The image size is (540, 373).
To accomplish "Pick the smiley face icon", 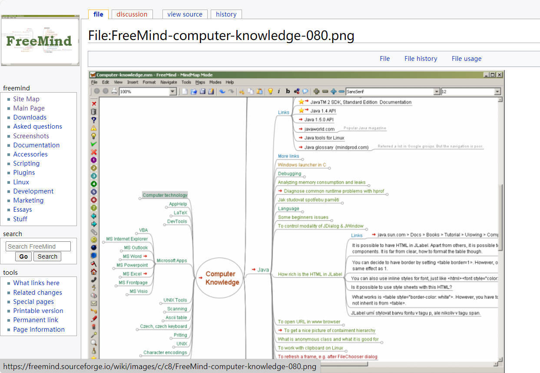I will click(94, 240).
